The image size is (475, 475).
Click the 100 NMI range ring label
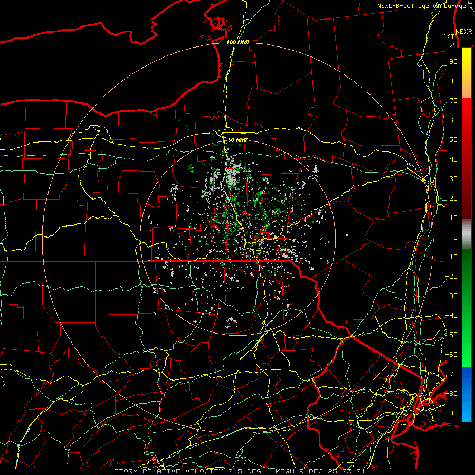[238, 42]
